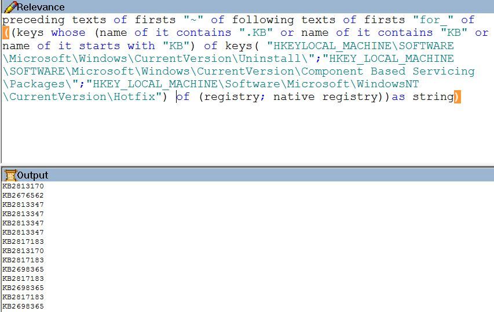Place cursor in the word "following"

263,20
